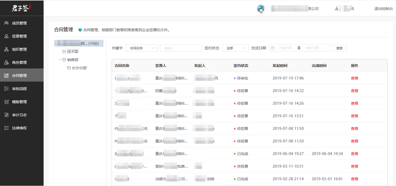Open 成员管理 sidebar icon
The height and width of the screenshot is (186, 396).
point(7,23)
